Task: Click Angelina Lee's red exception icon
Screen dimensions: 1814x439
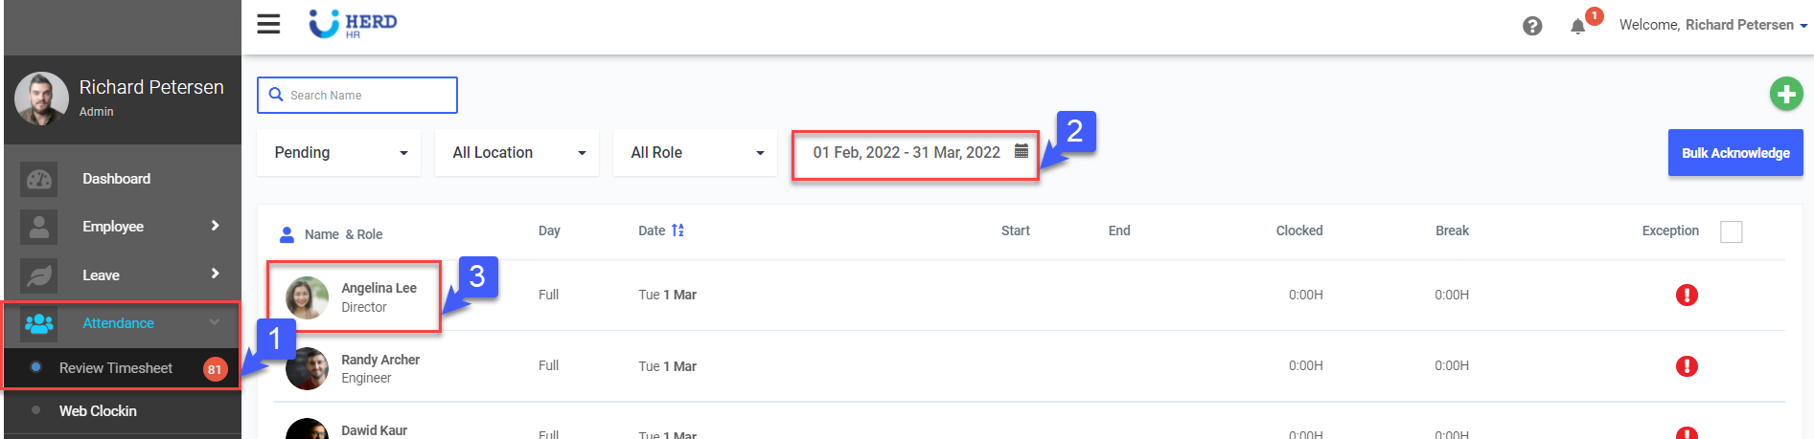Action: pyautogui.click(x=1687, y=295)
